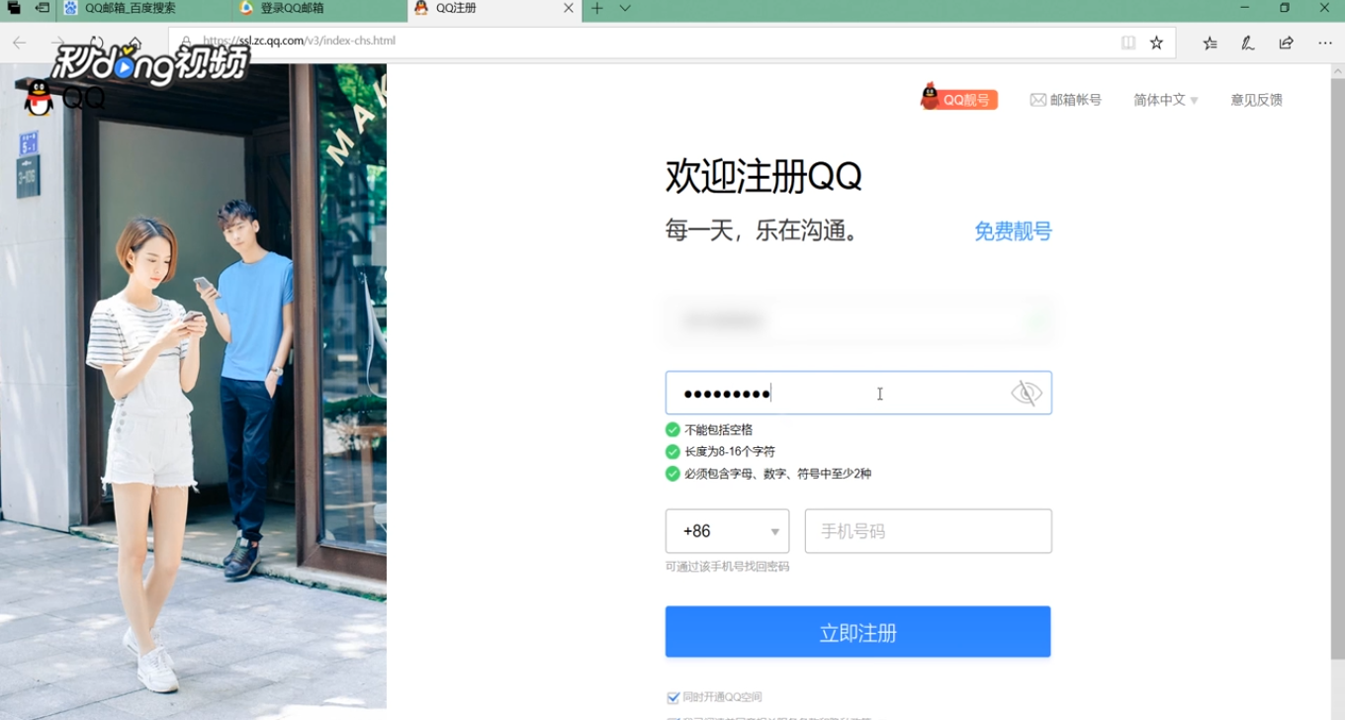Click the set tabs aside icon
The width and height of the screenshot is (1345, 720).
point(42,8)
